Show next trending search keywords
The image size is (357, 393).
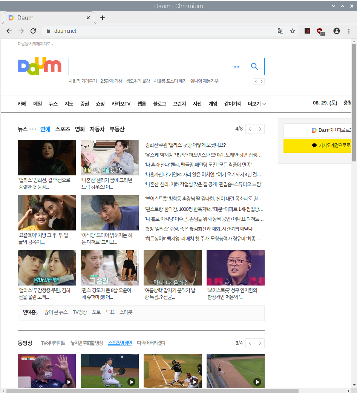coord(262,81)
